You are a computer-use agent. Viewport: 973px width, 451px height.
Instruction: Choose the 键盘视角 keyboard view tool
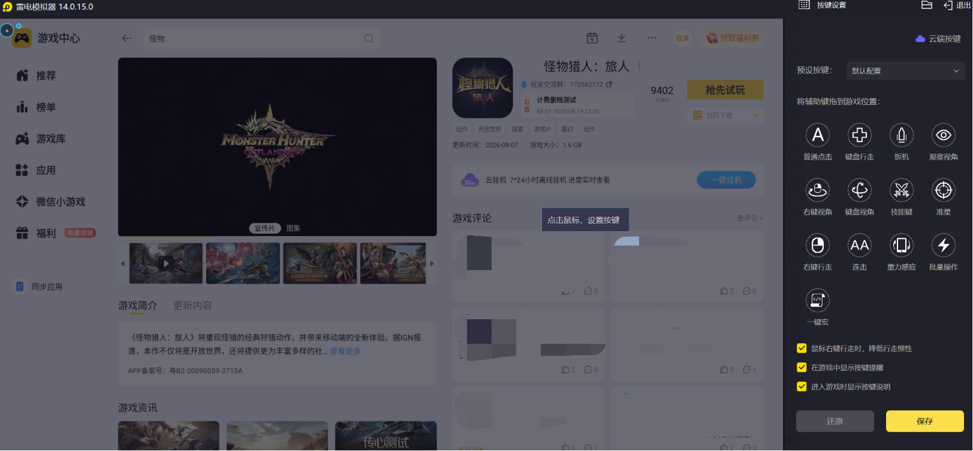pyautogui.click(x=860, y=190)
